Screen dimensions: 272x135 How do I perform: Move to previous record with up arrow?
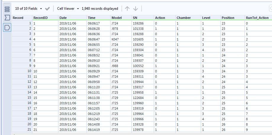click(127, 9)
